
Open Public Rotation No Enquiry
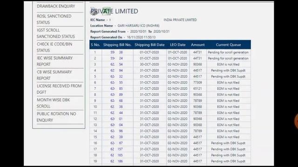click(x=56, y=117)
